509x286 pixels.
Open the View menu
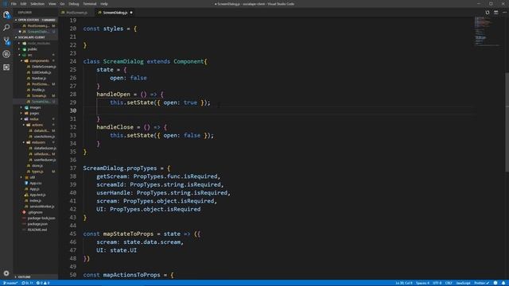52,4
